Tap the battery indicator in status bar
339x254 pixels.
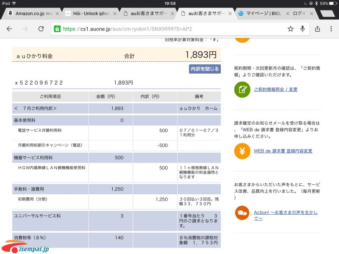pyautogui.click(x=333, y=3)
